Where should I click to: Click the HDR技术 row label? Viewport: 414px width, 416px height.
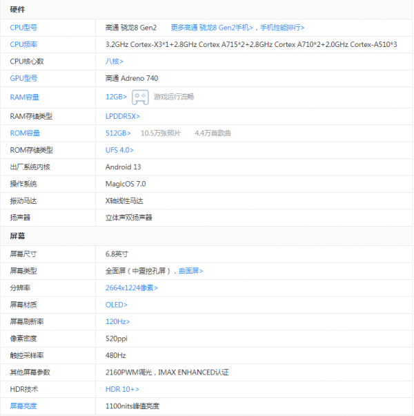[24, 389]
